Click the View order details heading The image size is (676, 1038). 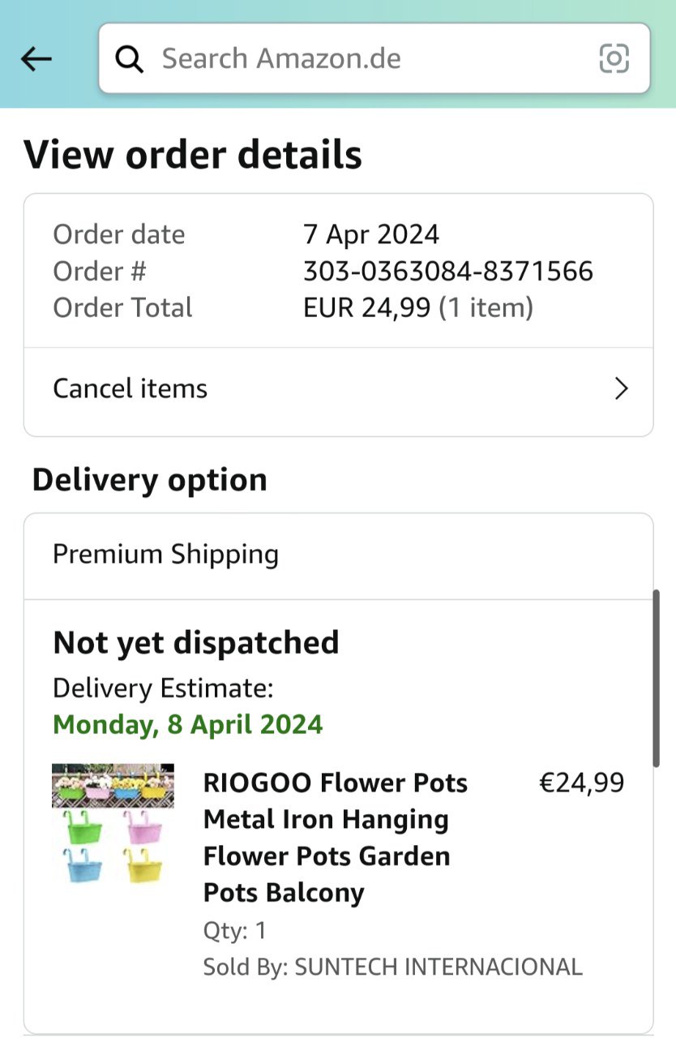point(193,154)
